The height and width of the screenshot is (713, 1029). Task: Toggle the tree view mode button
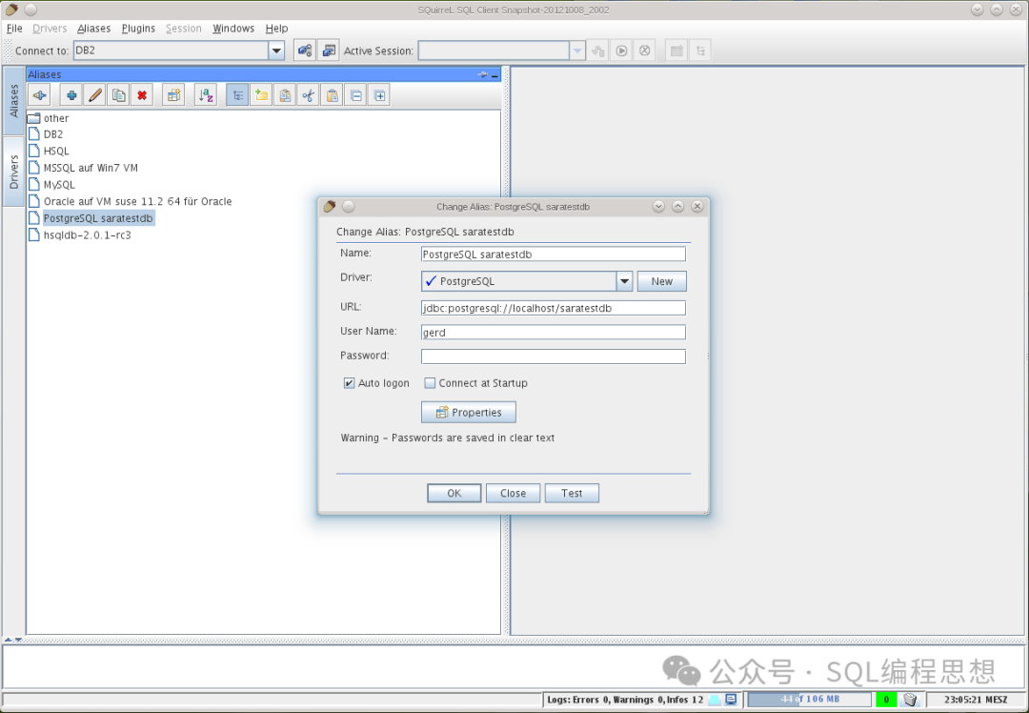pyautogui.click(x=237, y=95)
